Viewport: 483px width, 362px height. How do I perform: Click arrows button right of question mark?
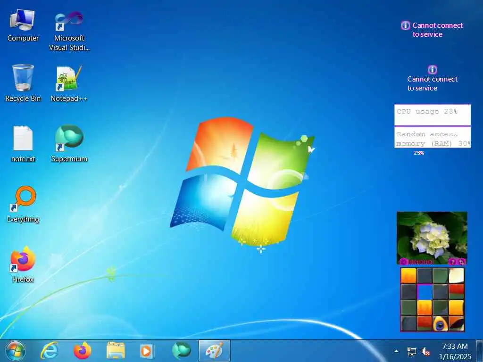point(461,262)
